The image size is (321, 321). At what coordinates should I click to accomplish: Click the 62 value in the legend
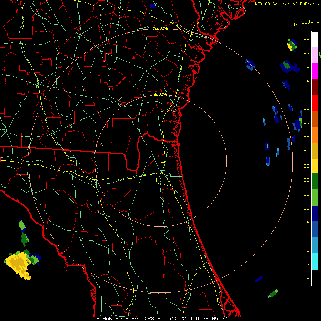[306, 53]
